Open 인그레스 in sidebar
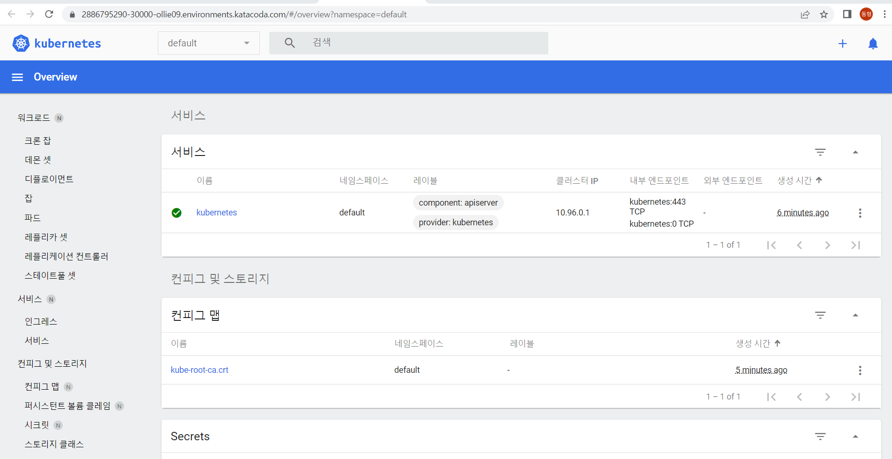The width and height of the screenshot is (892, 459). coord(41,321)
